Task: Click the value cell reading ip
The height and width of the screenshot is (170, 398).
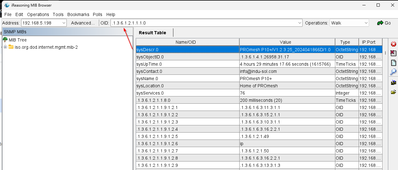Action: click(x=287, y=144)
